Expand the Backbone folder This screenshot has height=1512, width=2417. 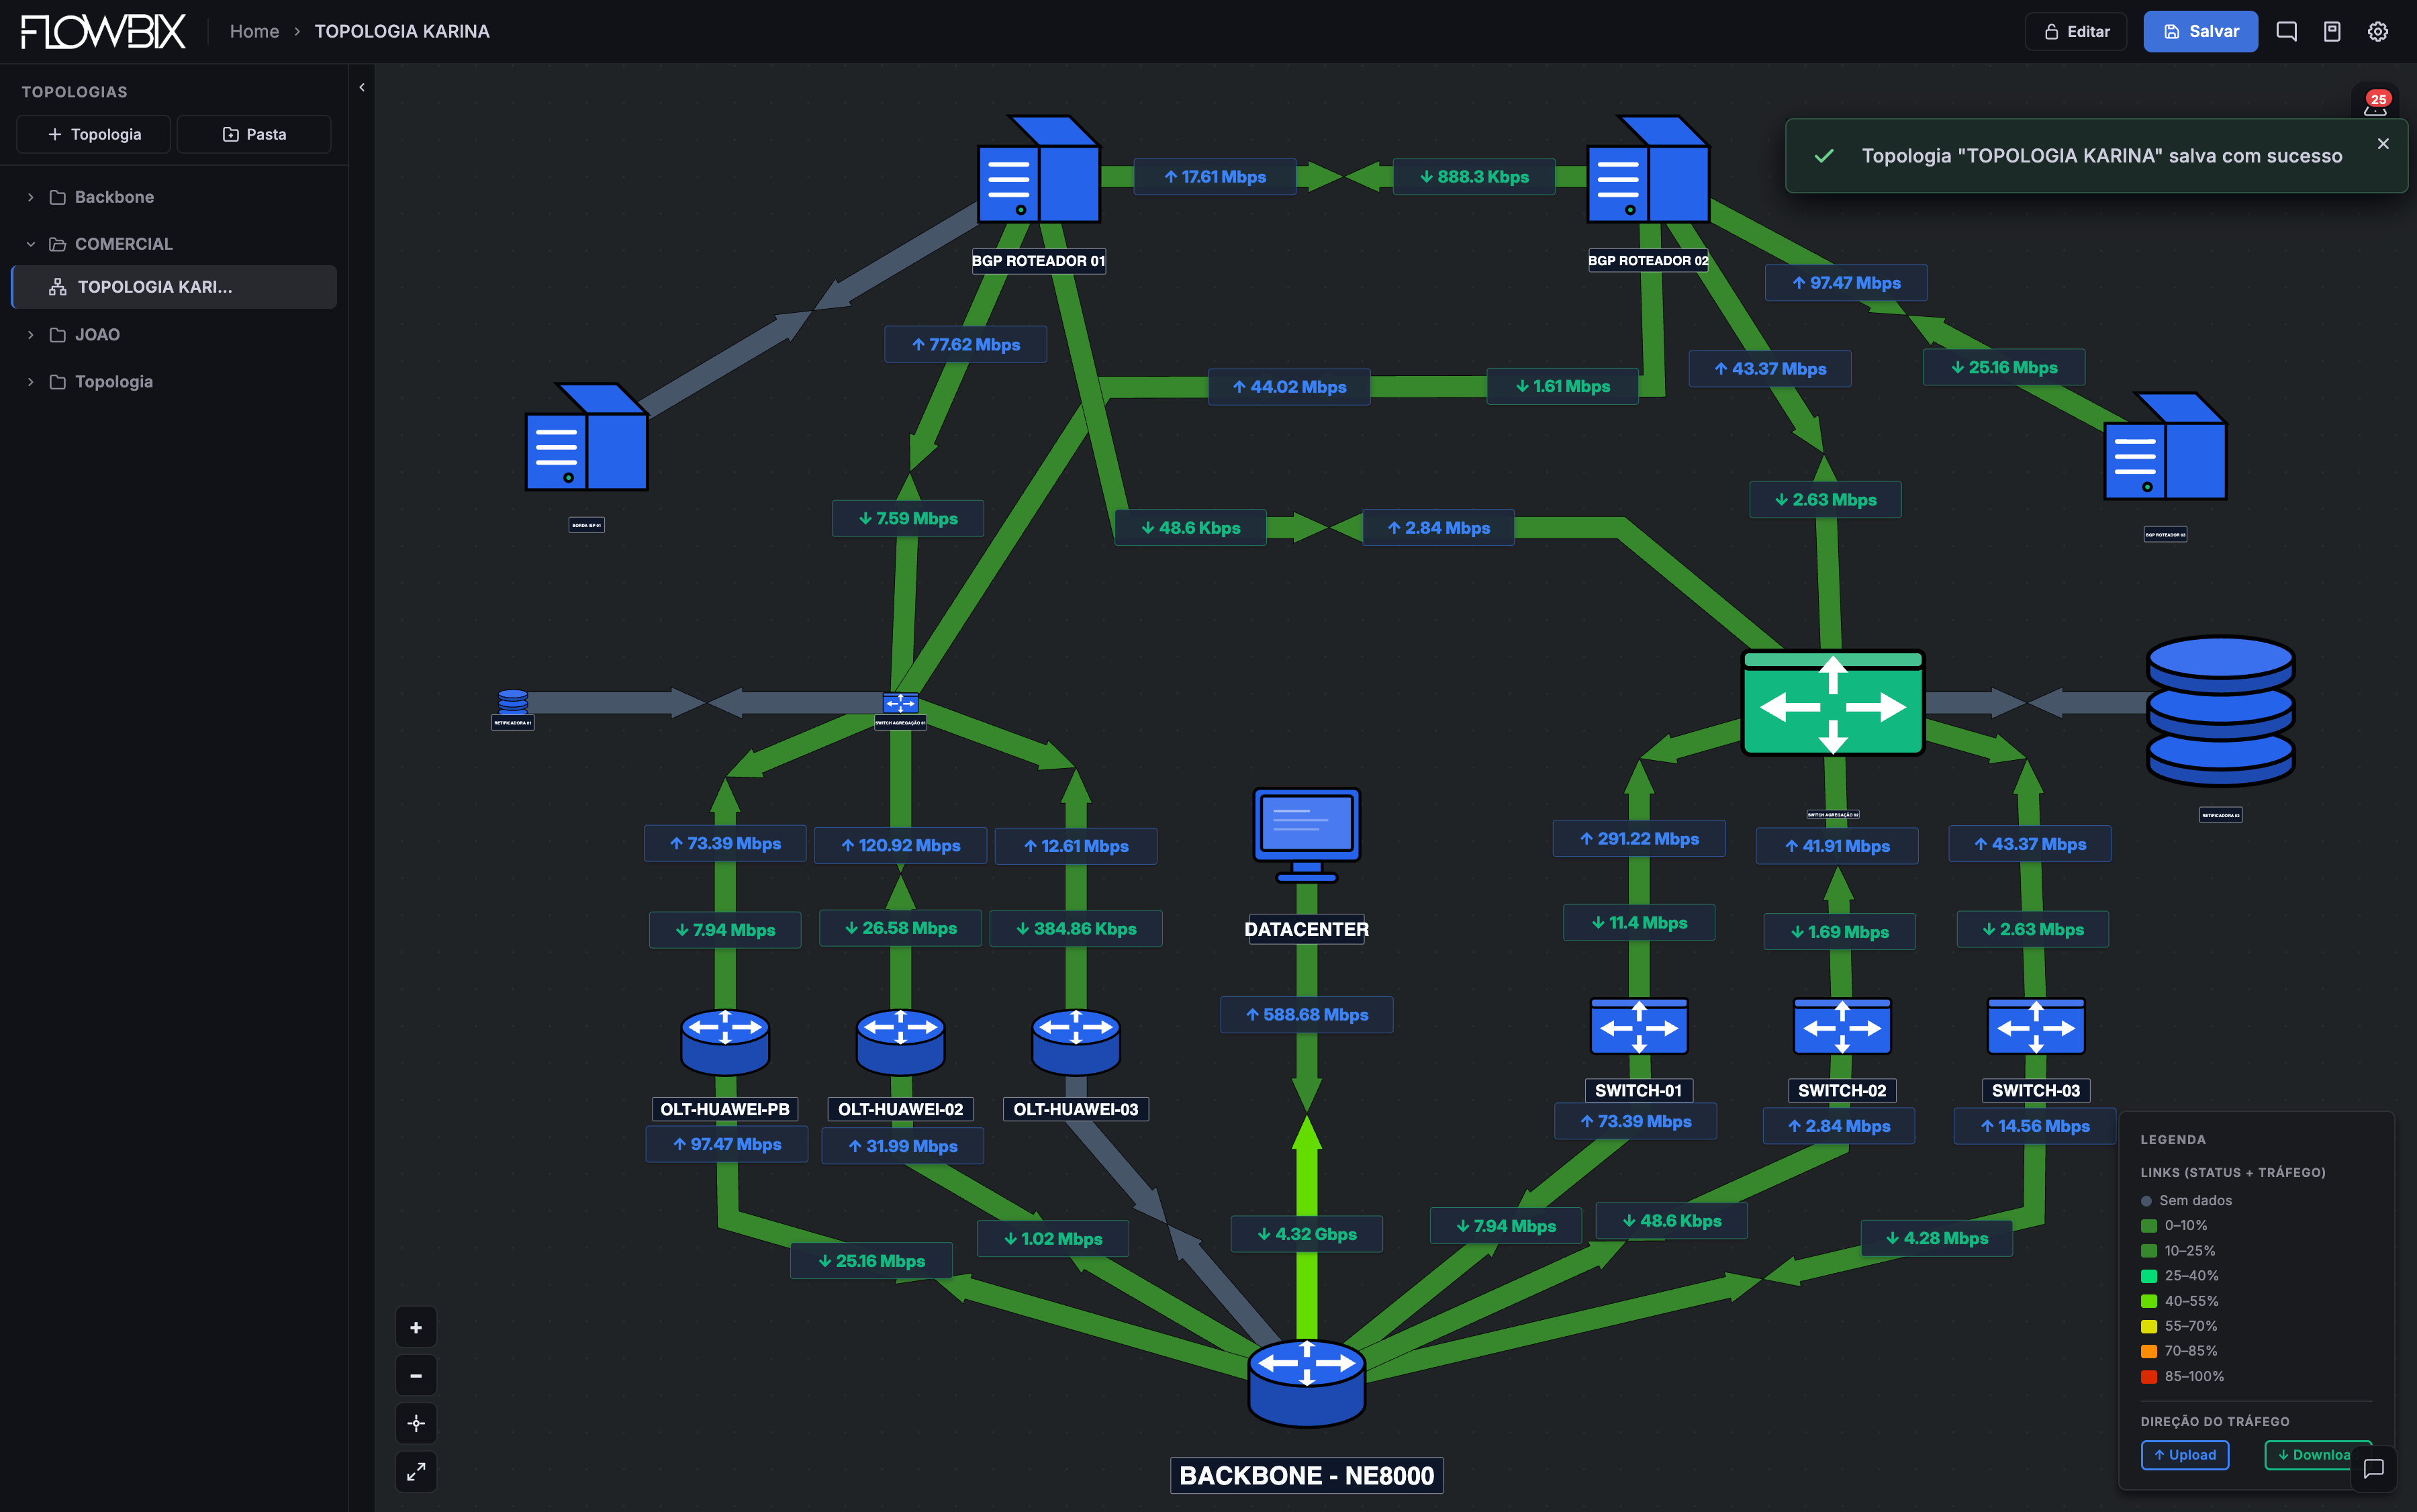(30, 197)
